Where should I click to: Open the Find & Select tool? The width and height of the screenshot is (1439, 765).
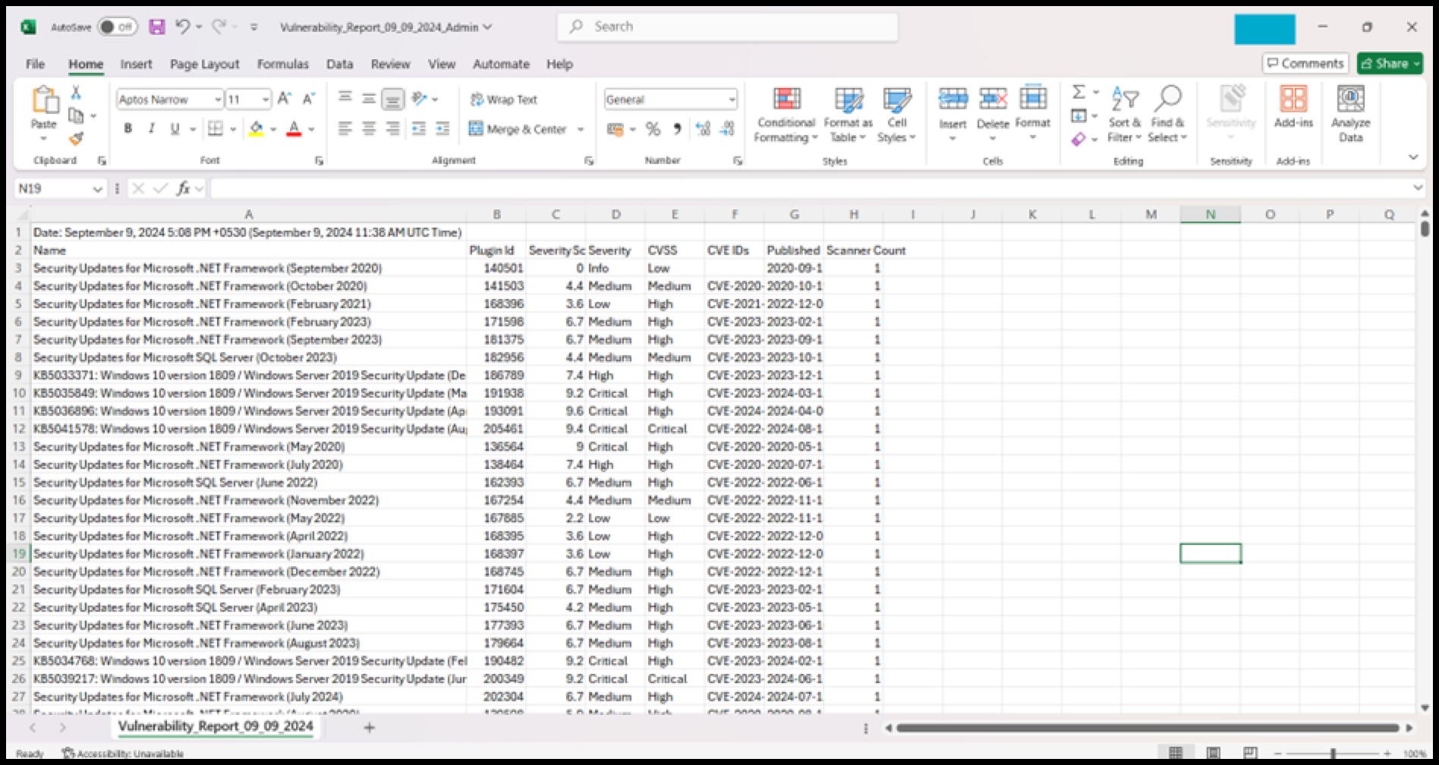coord(1167,114)
